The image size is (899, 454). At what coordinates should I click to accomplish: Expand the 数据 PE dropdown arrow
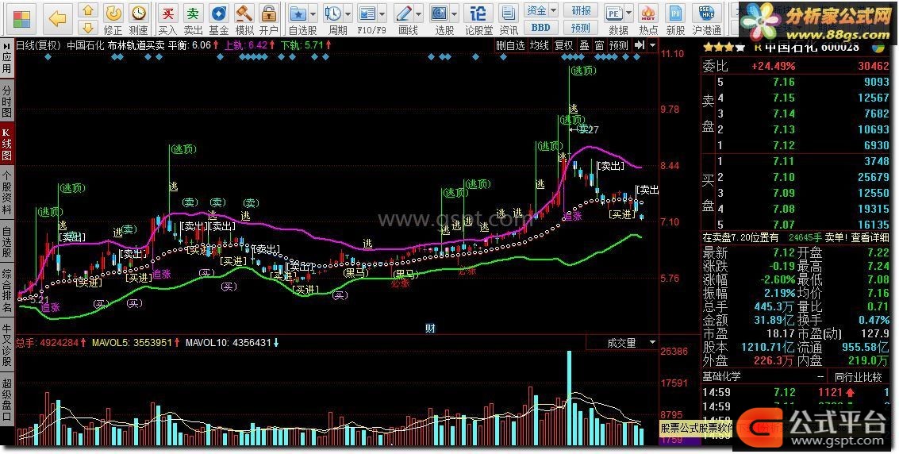[629, 13]
